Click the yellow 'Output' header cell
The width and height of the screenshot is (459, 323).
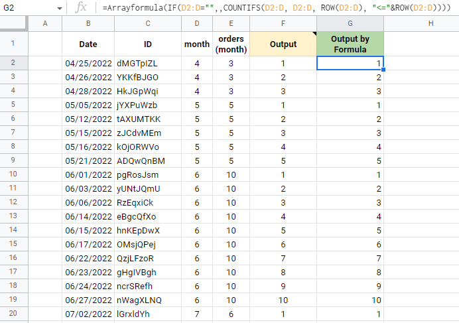coord(283,44)
